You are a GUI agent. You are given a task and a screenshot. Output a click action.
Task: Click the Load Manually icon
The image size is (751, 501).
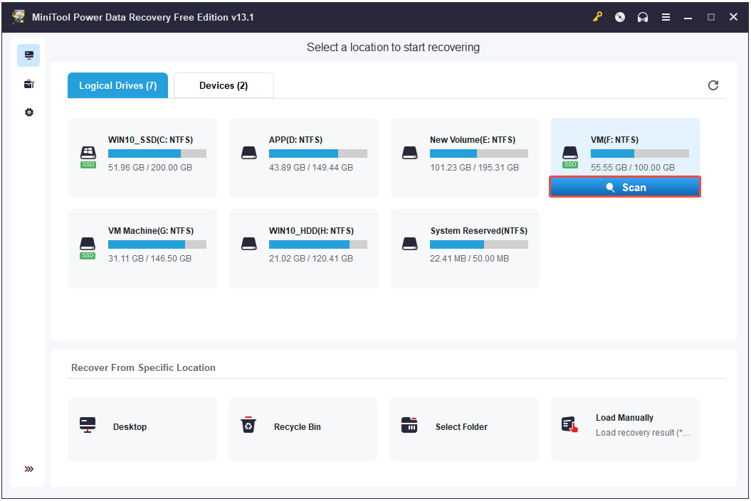point(569,424)
